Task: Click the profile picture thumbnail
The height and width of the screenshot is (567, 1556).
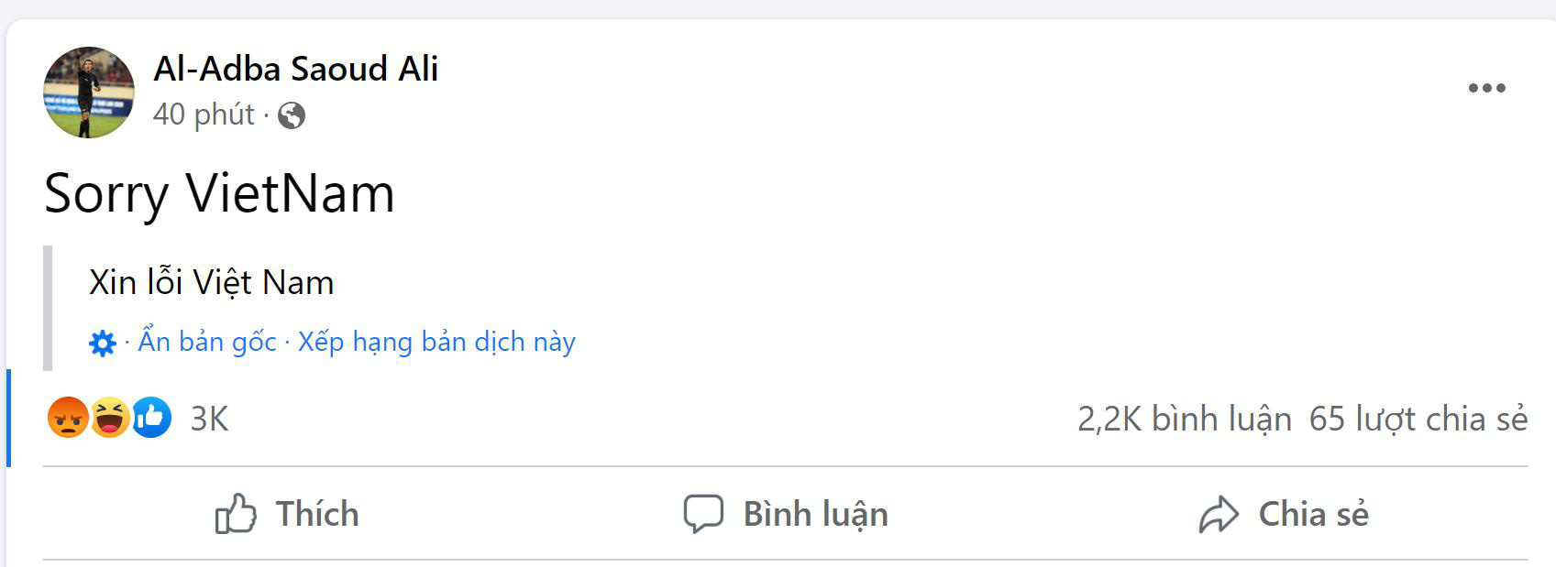Action: (87, 91)
